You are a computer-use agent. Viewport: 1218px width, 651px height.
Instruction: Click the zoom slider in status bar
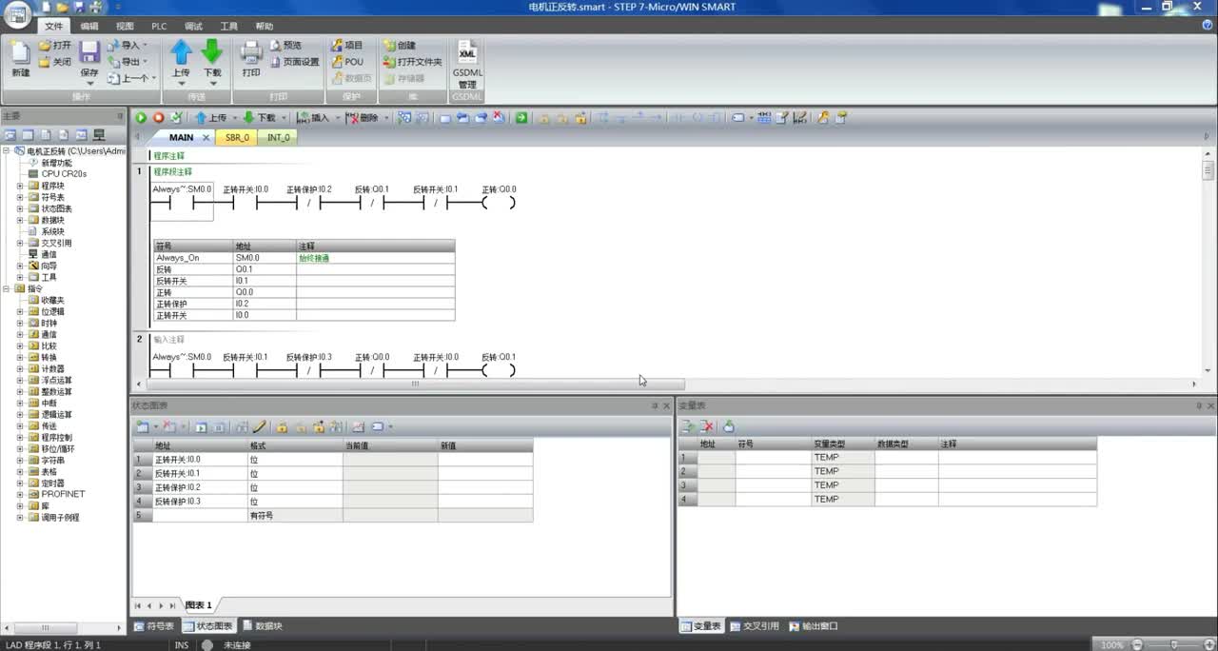(1174, 644)
